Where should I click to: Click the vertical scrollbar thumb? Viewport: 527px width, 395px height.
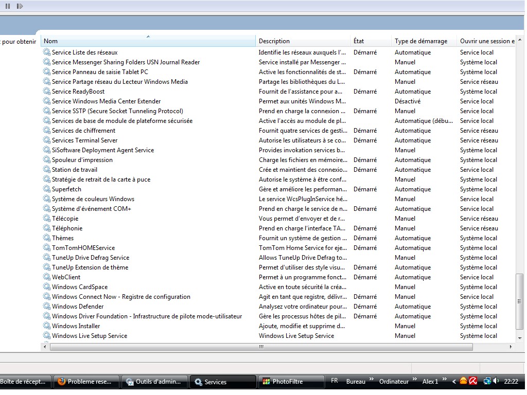coord(520,301)
